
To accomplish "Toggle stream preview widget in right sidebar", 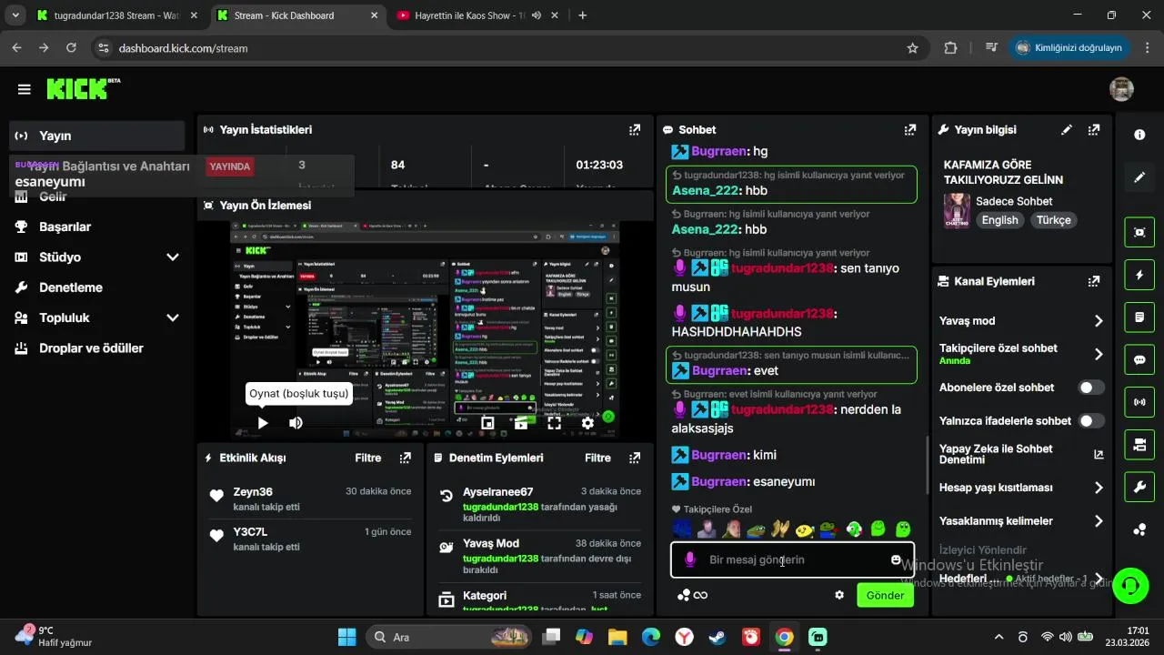I will [1139, 232].
